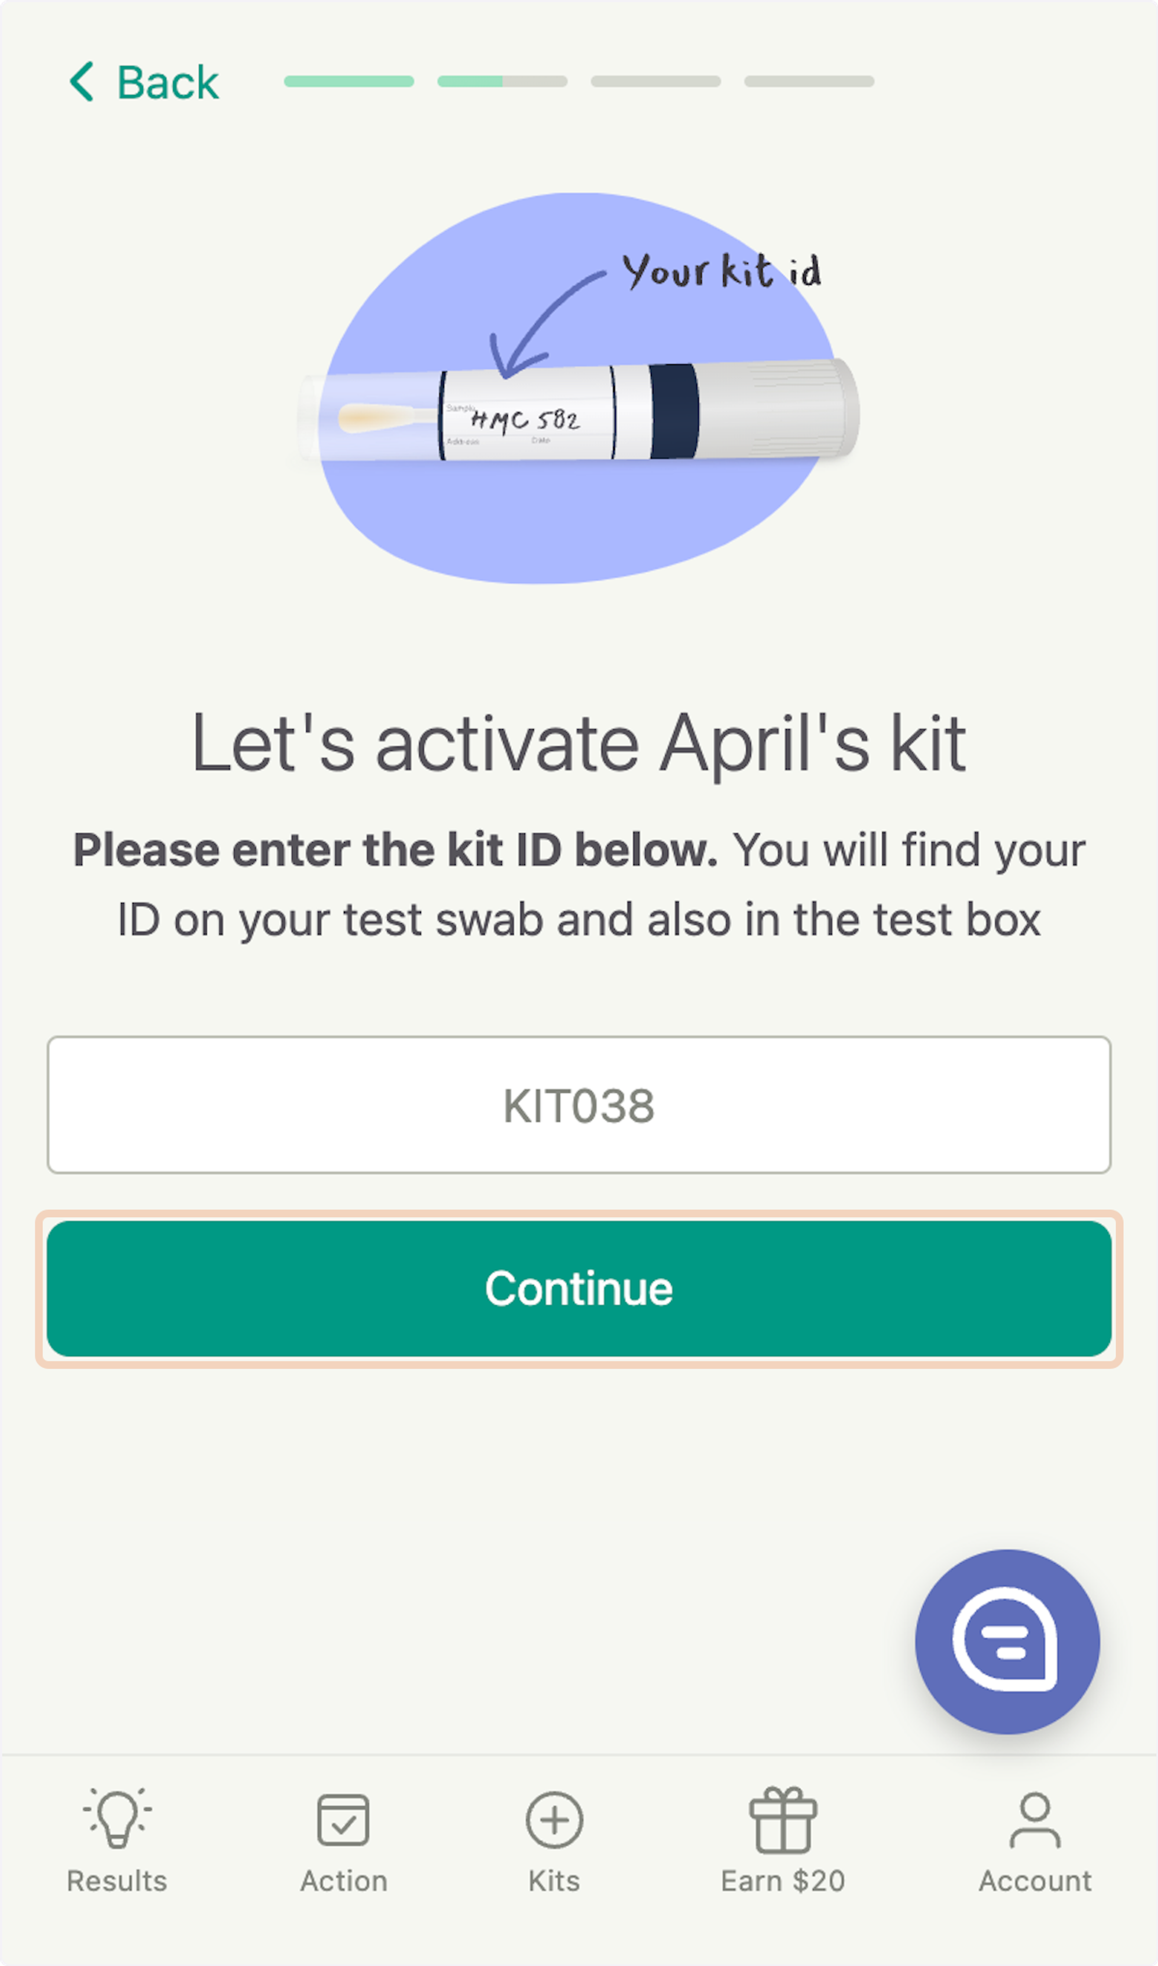
Task: Click the Continue button
Action: [579, 1288]
